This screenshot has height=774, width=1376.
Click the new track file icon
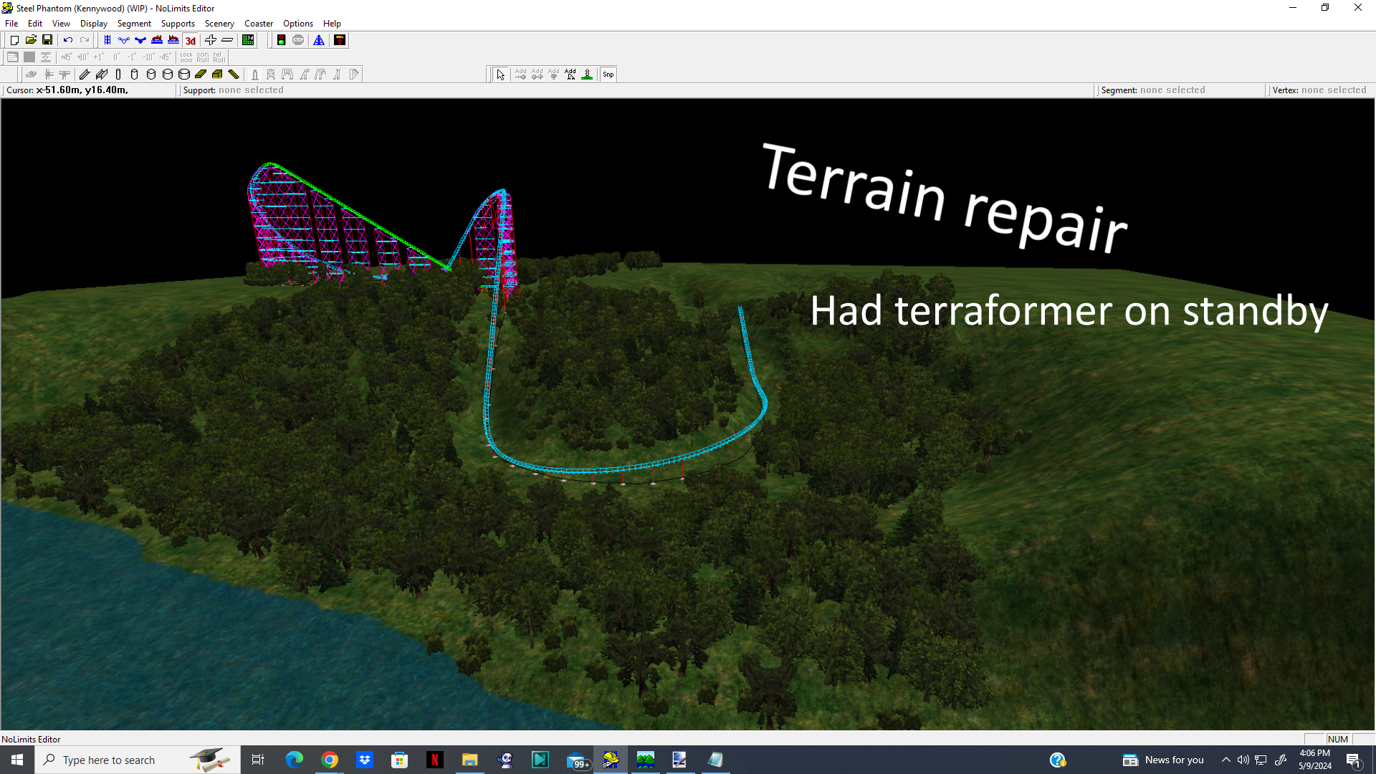click(x=14, y=40)
